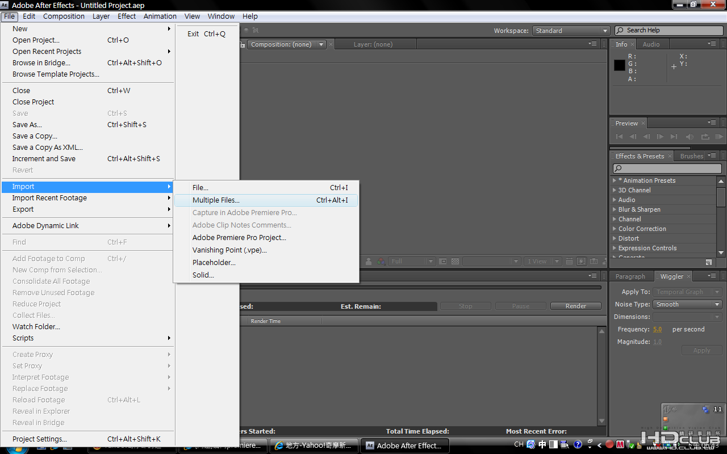The height and width of the screenshot is (454, 727).
Task: Click the Show Last Snapshot person icon
Action: coord(369,262)
